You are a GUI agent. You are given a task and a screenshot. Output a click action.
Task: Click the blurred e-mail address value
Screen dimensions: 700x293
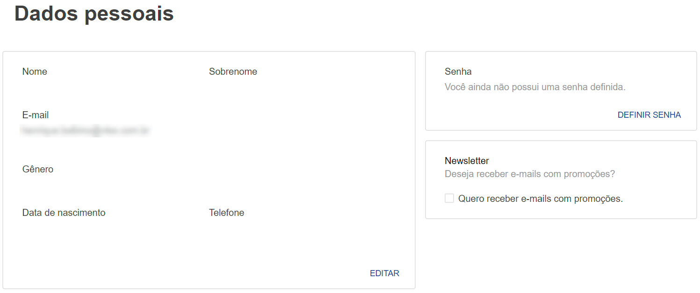(x=85, y=131)
